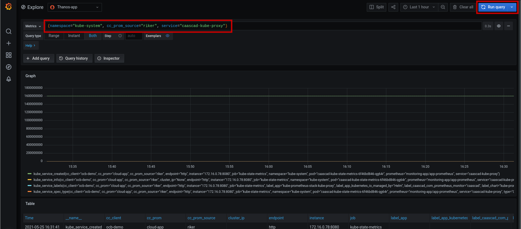This screenshot has height=229, width=521.
Task: Sort table by cluster_ip column
Action: [236, 218]
